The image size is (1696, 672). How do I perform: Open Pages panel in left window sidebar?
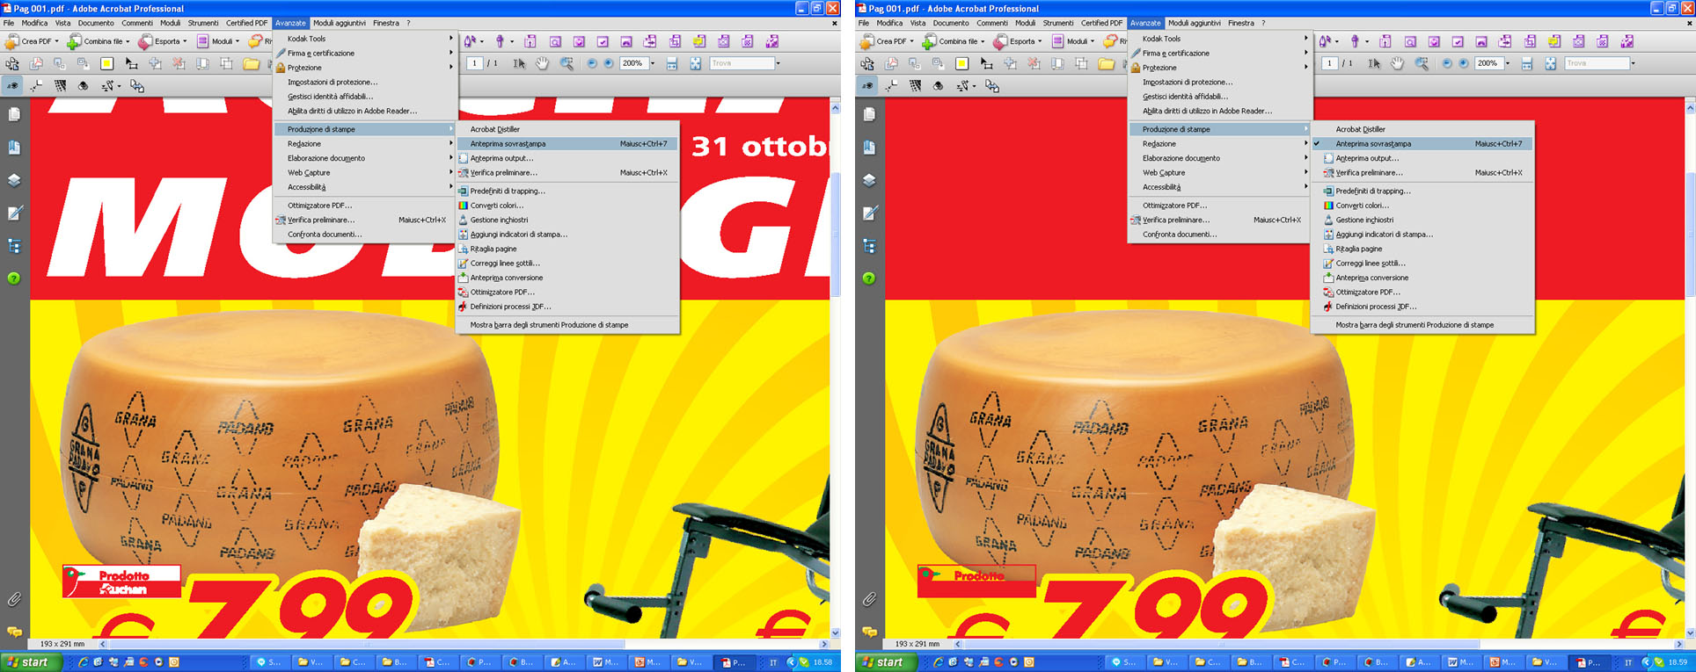point(14,114)
